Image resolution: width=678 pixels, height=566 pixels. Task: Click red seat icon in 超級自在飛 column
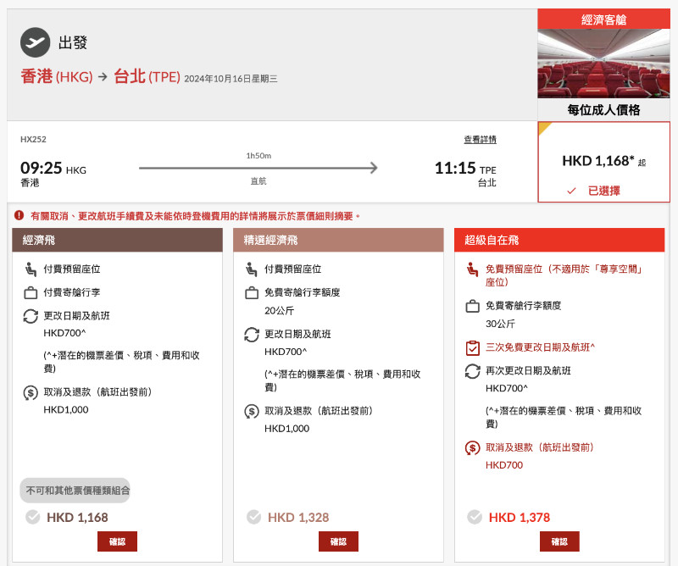coord(472,269)
